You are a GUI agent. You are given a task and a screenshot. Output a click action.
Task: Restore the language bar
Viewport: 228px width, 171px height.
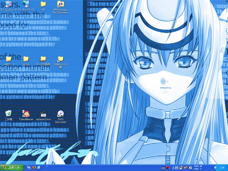click(201, 166)
